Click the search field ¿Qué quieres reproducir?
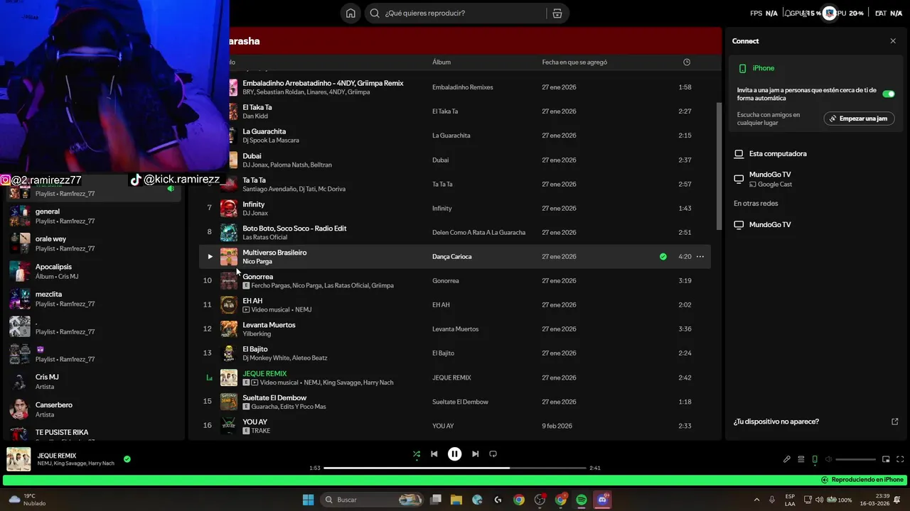 [466, 13]
